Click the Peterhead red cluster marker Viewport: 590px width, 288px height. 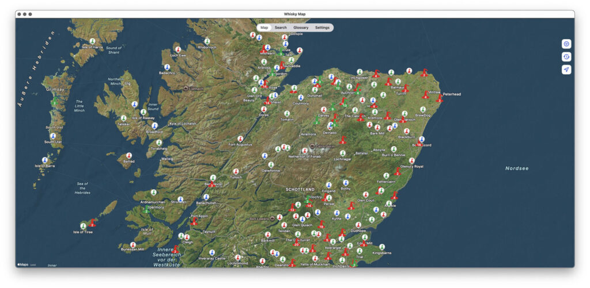point(440,98)
